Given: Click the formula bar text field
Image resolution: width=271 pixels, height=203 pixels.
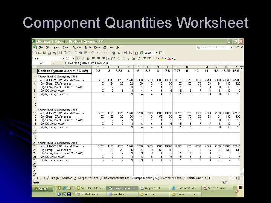Looking at the screenshot, I should (155, 63).
